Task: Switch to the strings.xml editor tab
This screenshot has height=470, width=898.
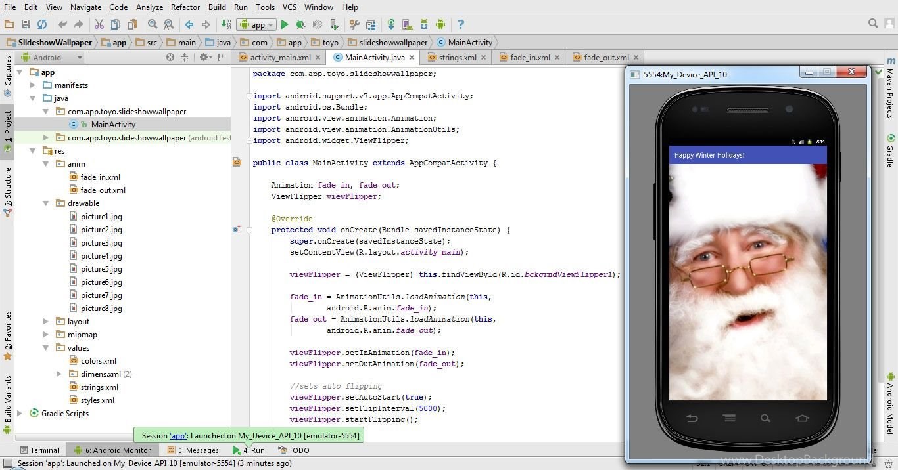Action: (458, 58)
